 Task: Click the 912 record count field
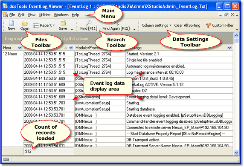point(49,151)
